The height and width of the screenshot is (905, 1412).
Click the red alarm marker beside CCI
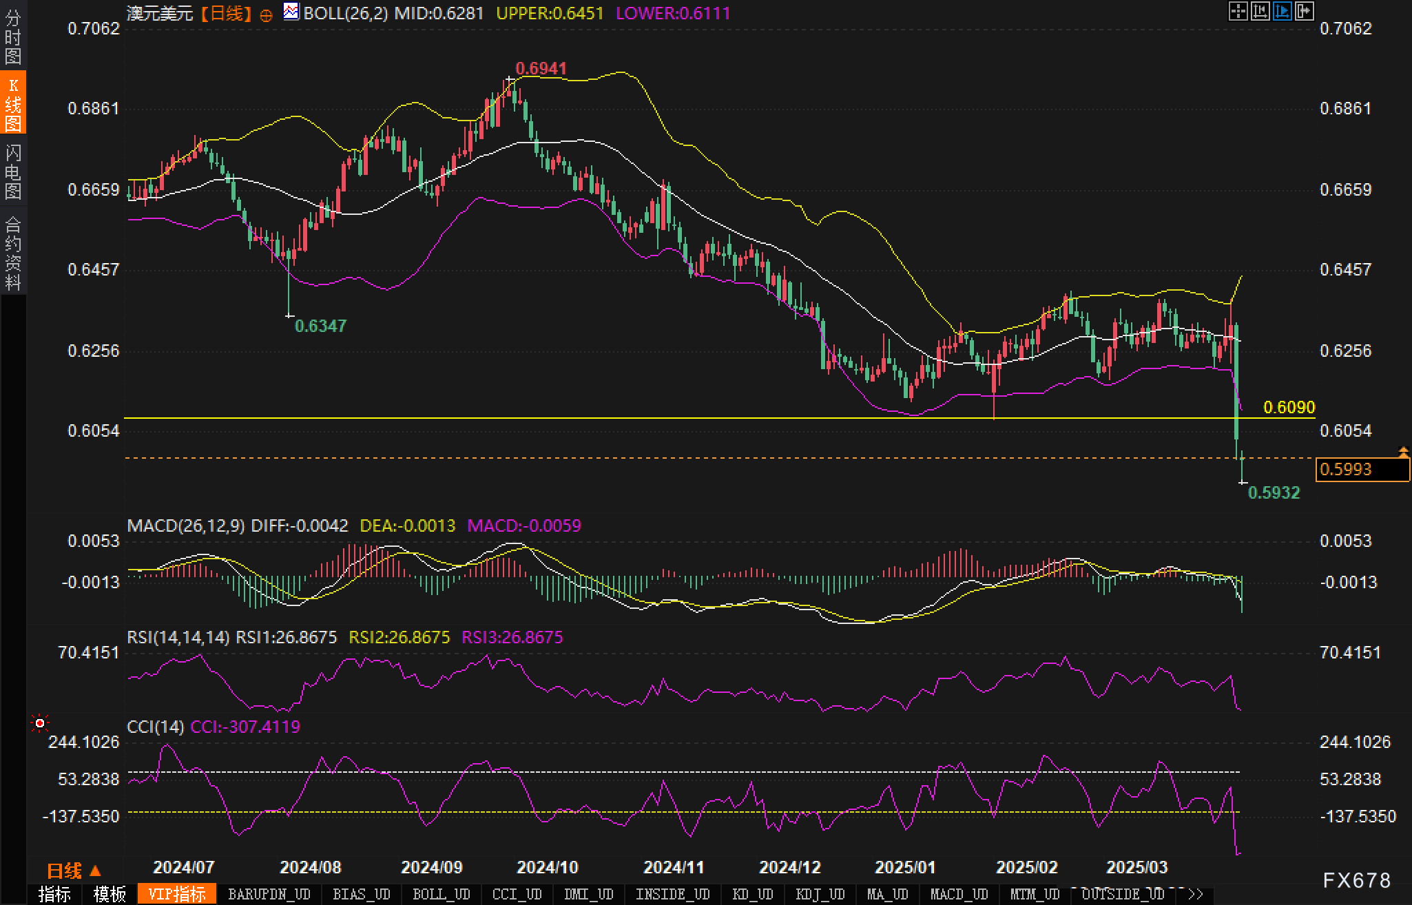click(x=40, y=723)
